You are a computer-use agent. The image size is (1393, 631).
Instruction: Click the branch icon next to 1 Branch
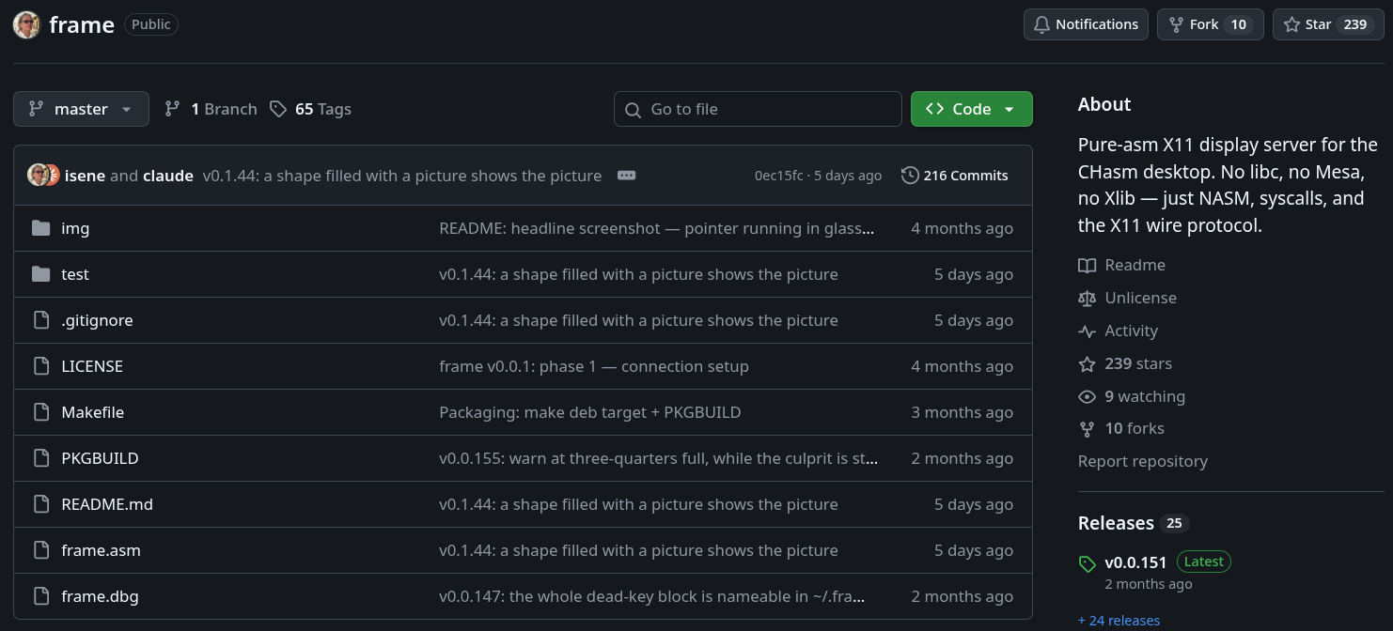(x=172, y=109)
